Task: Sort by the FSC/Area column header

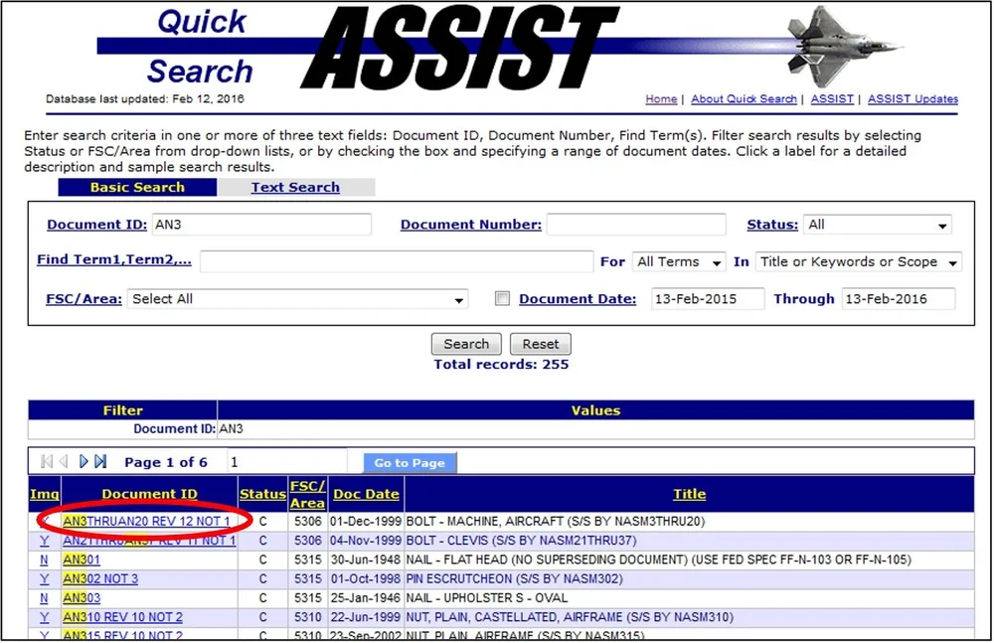Action: pyautogui.click(x=307, y=495)
